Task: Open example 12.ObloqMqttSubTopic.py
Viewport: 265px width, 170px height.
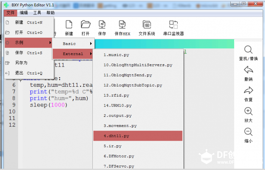Action: [x=138, y=85]
